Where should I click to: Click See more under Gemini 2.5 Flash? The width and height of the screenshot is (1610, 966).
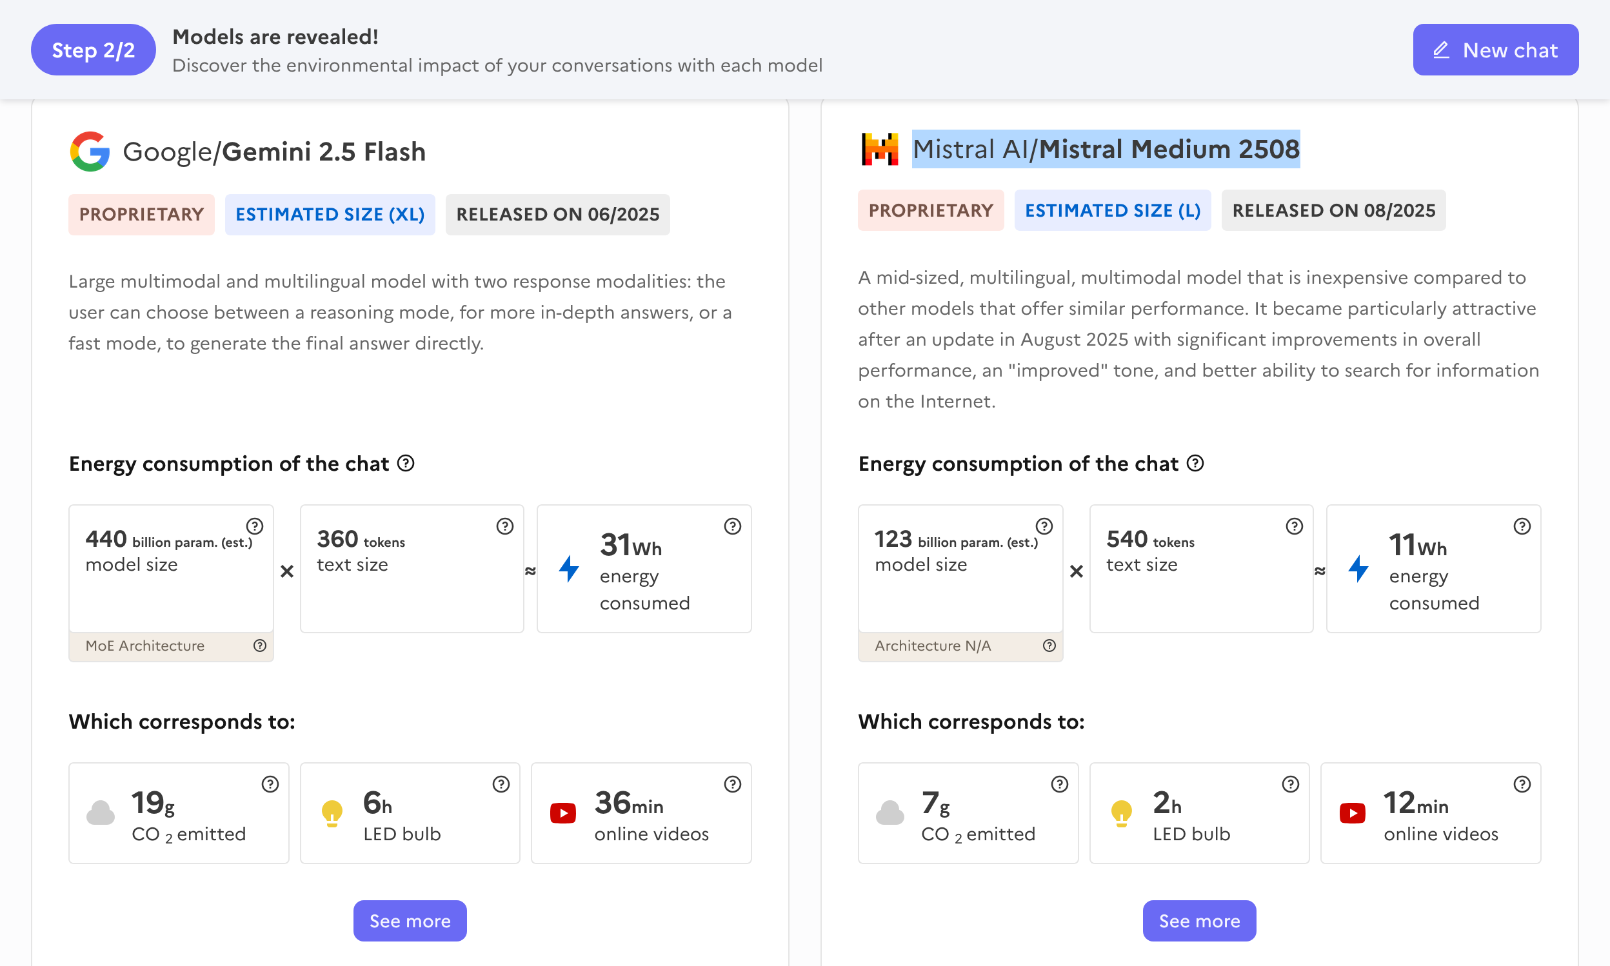(410, 920)
